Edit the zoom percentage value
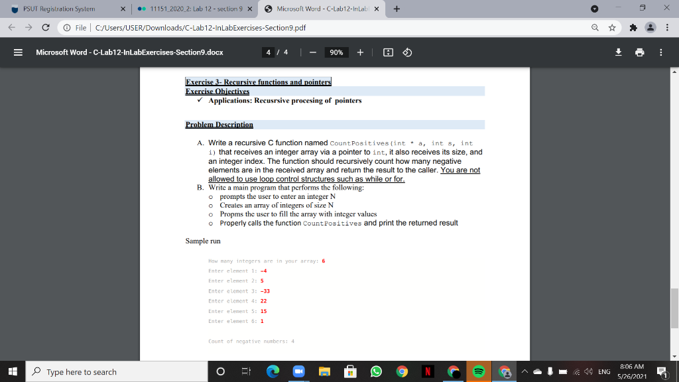Image resolution: width=679 pixels, height=382 pixels. [336, 52]
